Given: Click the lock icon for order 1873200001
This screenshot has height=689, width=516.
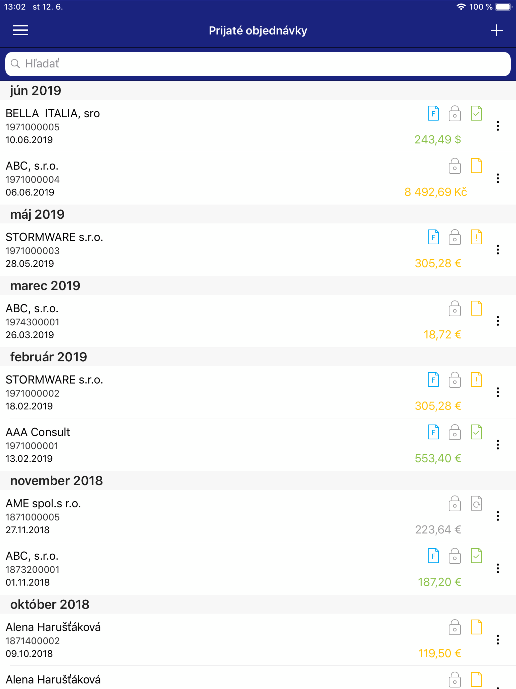Looking at the screenshot, I should 455,556.
